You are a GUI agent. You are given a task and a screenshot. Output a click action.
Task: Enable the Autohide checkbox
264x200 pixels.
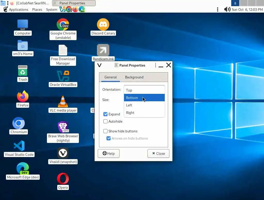pos(105,121)
